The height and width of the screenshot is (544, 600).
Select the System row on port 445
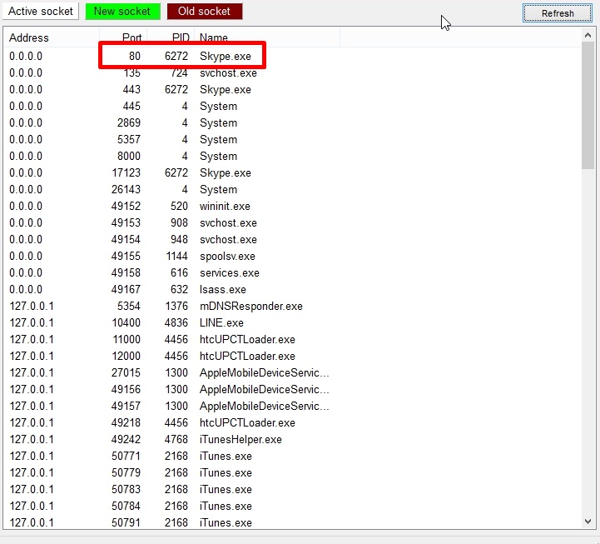click(x=292, y=106)
